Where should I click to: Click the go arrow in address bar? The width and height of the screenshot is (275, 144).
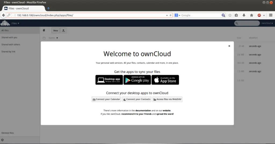[170, 15]
